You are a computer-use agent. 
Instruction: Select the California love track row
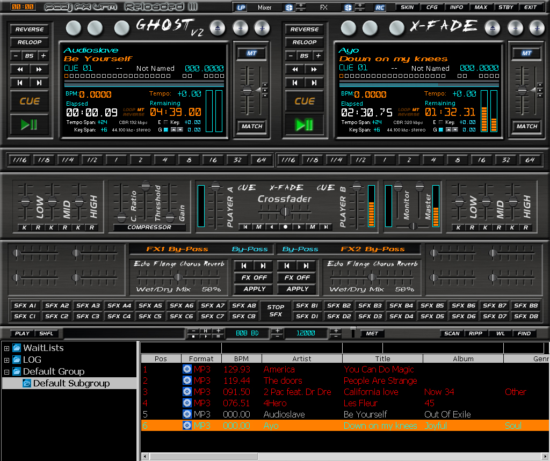pyautogui.click(x=322, y=392)
